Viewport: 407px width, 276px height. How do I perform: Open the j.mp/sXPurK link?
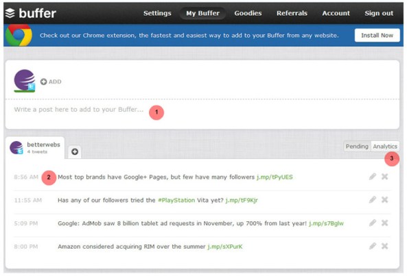tap(225, 247)
